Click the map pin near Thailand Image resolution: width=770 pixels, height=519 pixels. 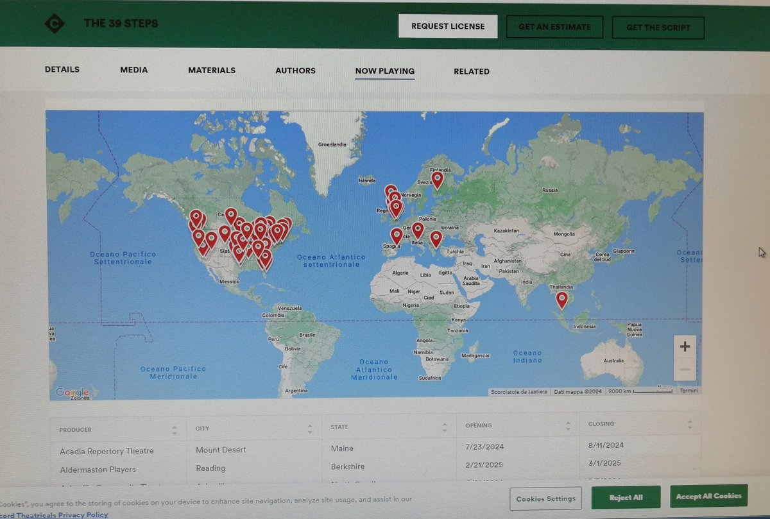[562, 300]
